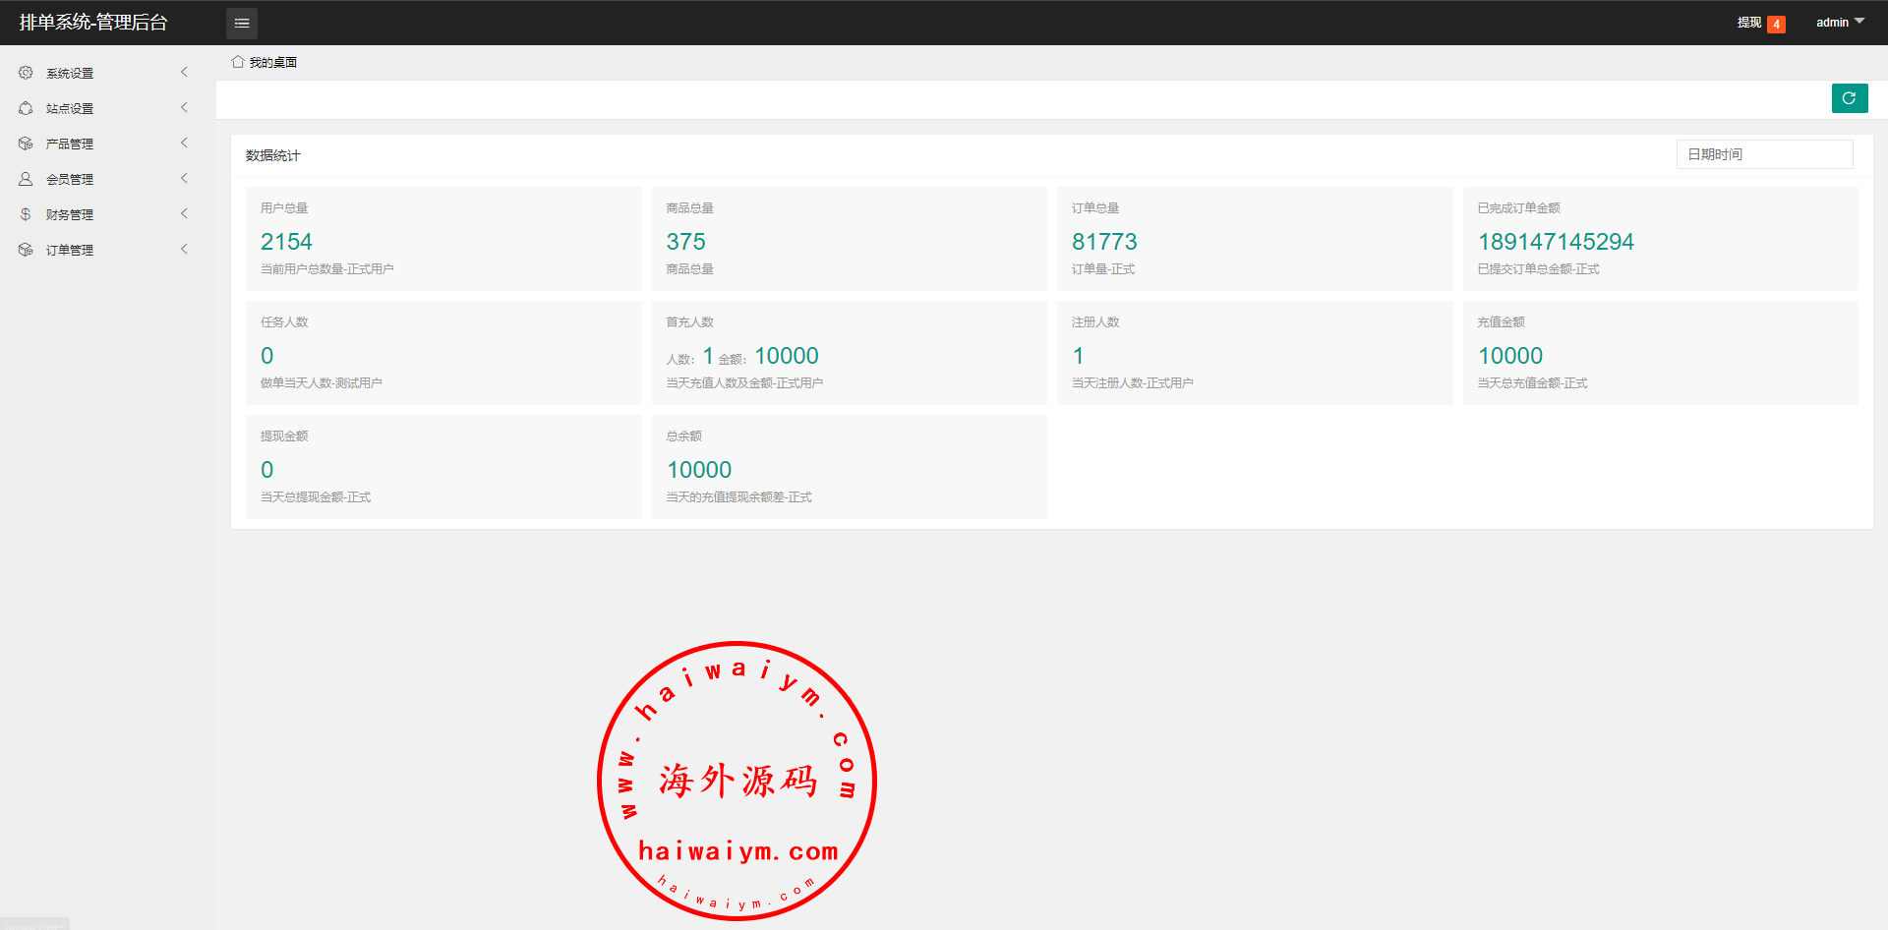
Task: Click the orange withdrawal badge showing 4
Action: coord(1776,25)
